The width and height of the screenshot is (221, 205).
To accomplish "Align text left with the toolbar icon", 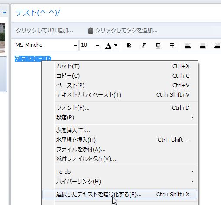I will pos(188,46).
